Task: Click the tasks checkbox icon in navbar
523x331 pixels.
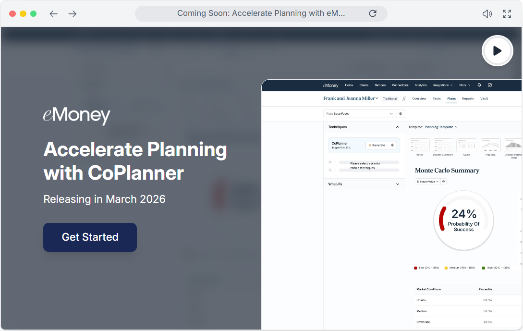Action: (490, 85)
